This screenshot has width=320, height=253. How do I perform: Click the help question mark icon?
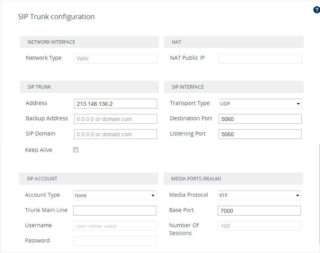point(316,10)
